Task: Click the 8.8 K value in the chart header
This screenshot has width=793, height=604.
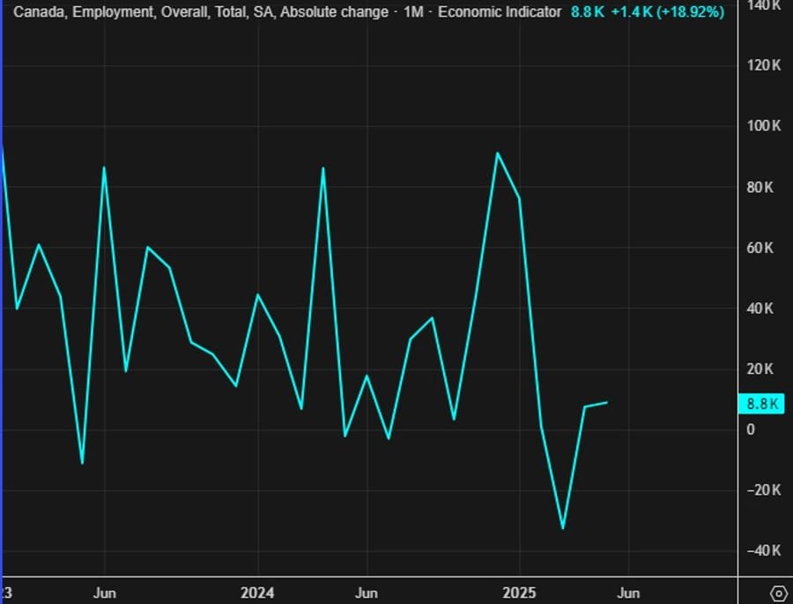Action: point(587,12)
